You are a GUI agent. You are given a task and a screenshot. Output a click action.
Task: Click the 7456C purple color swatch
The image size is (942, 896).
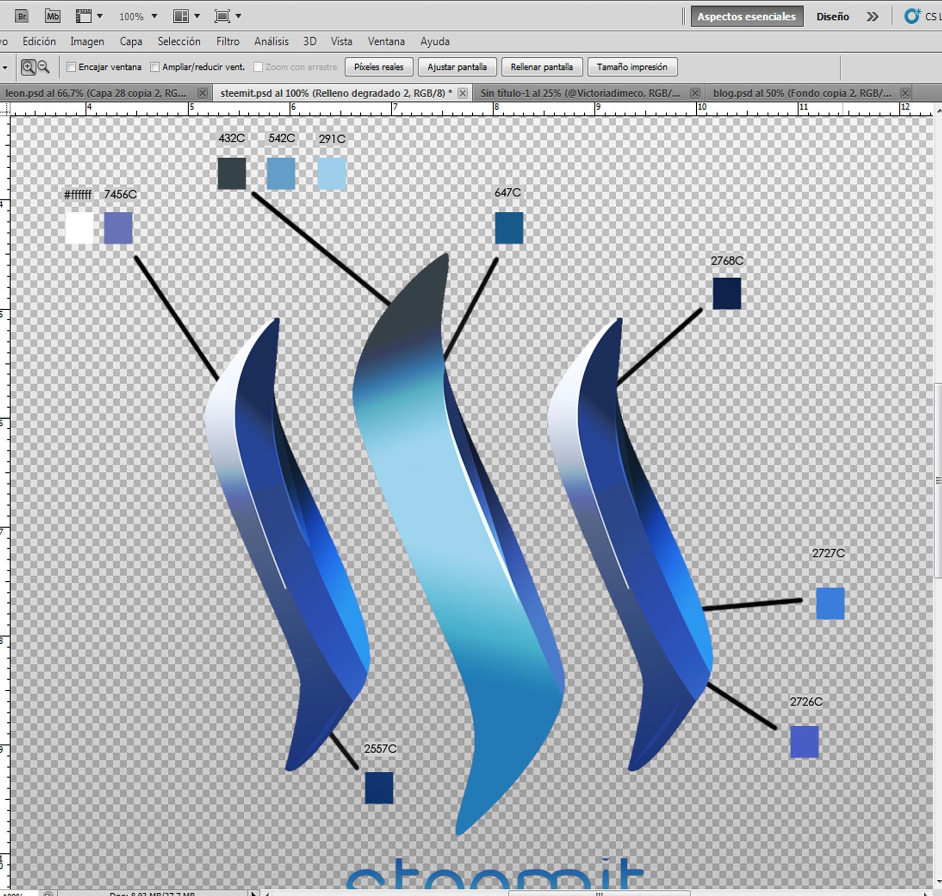tap(119, 228)
